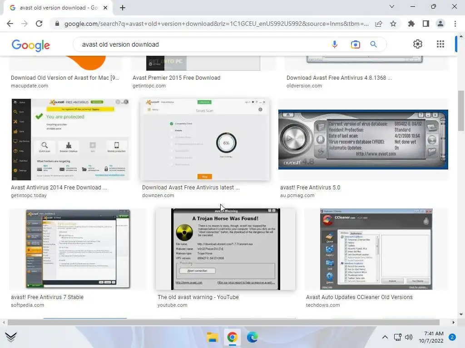Submit search with magnifier icon
Image resolution: width=465 pixels, height=348 pixels.
click(x=373, y=44)
